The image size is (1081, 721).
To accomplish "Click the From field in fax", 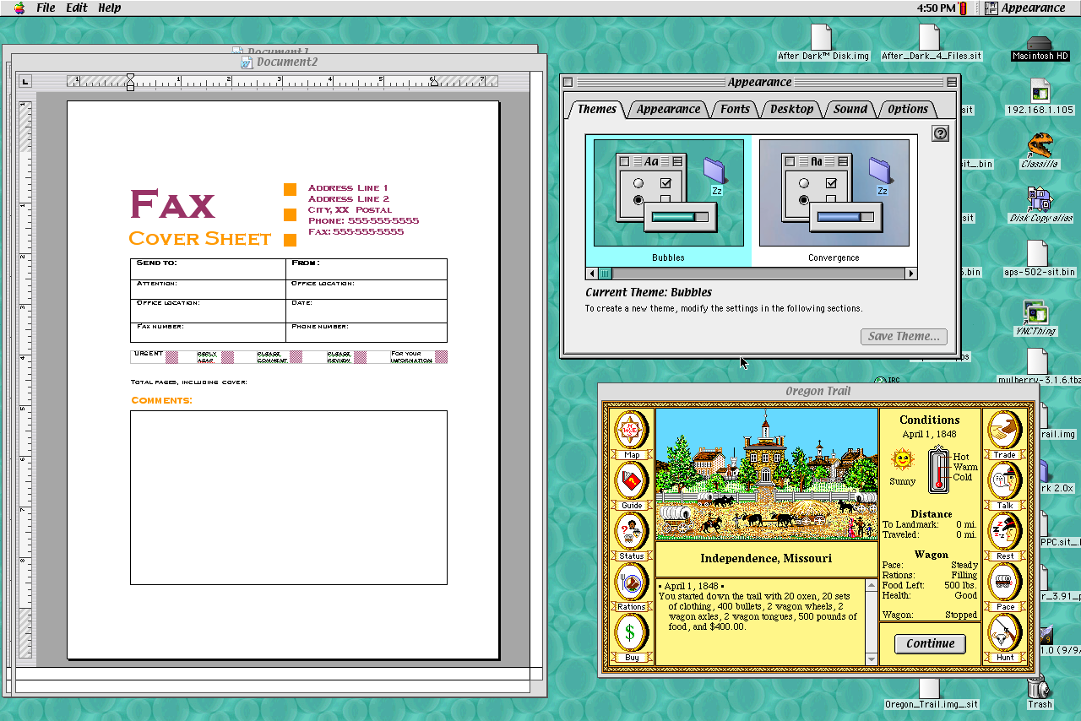I will coord(367,268).
